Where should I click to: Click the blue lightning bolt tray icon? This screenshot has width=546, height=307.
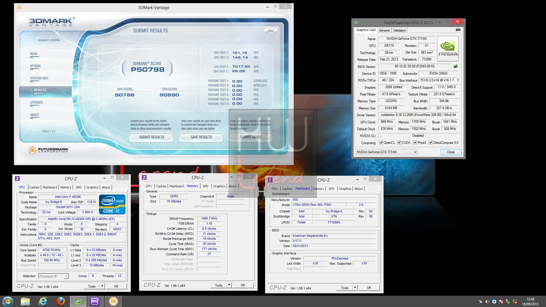click(x=494, y=302)
